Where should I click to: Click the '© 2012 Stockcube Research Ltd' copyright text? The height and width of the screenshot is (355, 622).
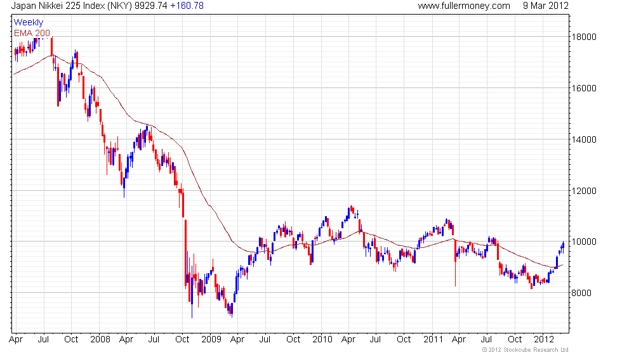coord(526,350)
